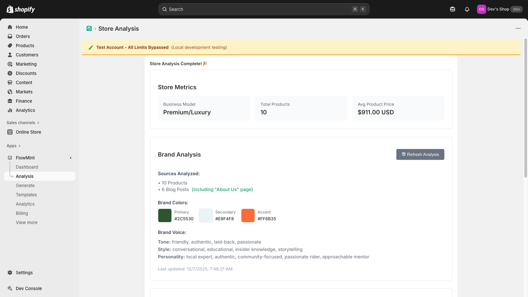
Task: Click View more under FlowMint
Action: (26, 222)
